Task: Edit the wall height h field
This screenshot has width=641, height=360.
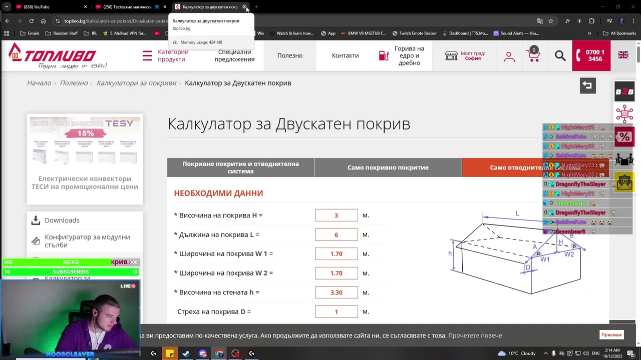Action: pos(337,292)
